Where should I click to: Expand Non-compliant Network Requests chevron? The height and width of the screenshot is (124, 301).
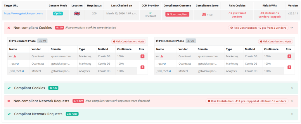tap(291, 101)
